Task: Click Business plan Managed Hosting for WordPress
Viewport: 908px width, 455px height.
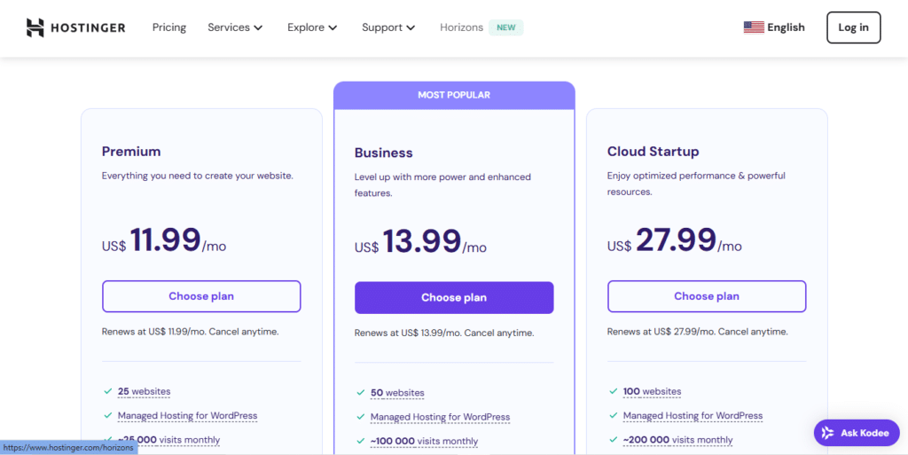Action: [440, 417]
